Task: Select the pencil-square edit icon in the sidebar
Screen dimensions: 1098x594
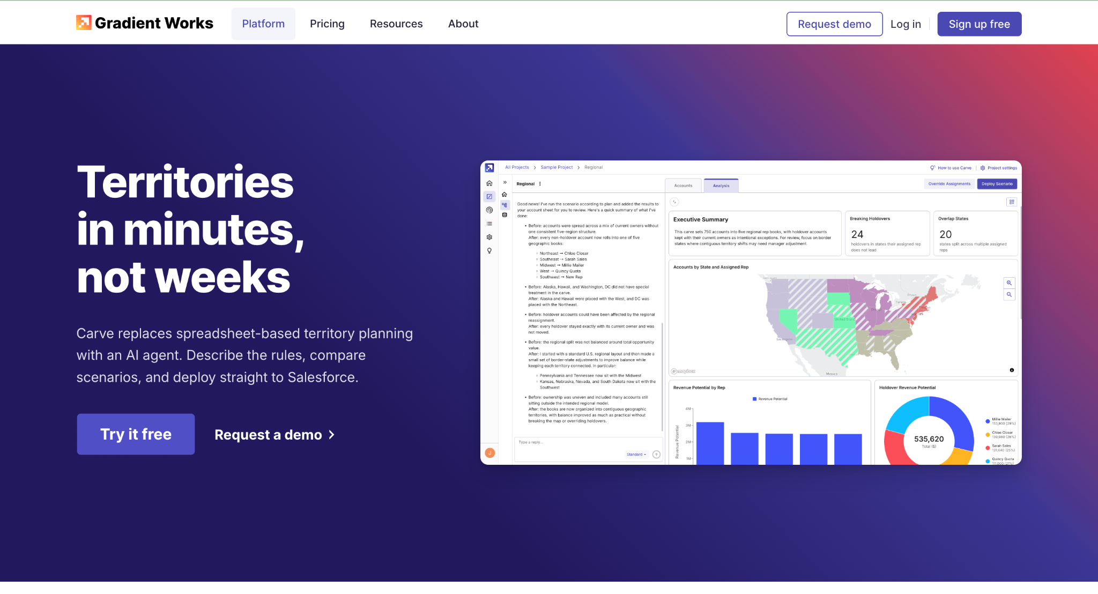Action: (489, 197)
